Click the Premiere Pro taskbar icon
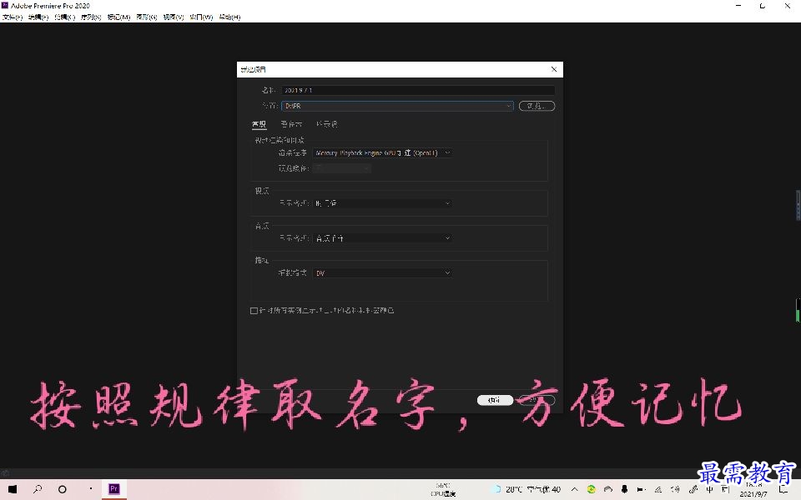Viewport: 801px width, 500px height. [114, 489]
